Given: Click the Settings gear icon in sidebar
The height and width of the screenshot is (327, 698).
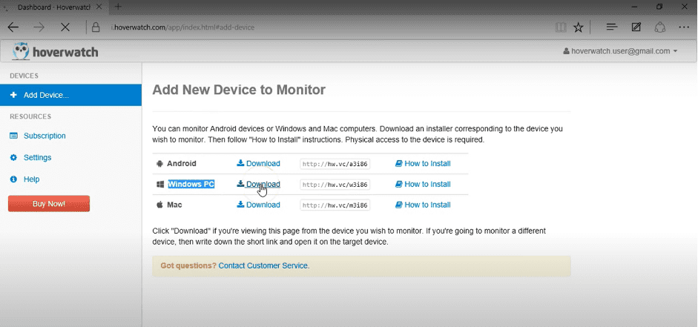Looking at the screenshot, I should click(14, 157).
